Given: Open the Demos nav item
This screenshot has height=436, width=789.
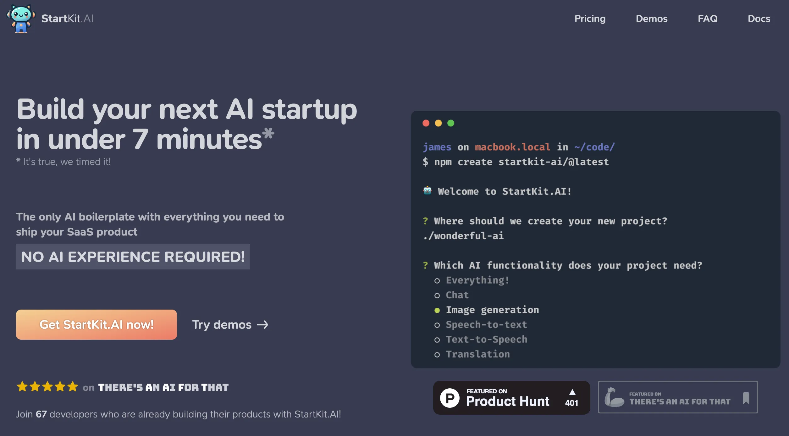Looking at the screenshot, I should [x=651, y=19].
